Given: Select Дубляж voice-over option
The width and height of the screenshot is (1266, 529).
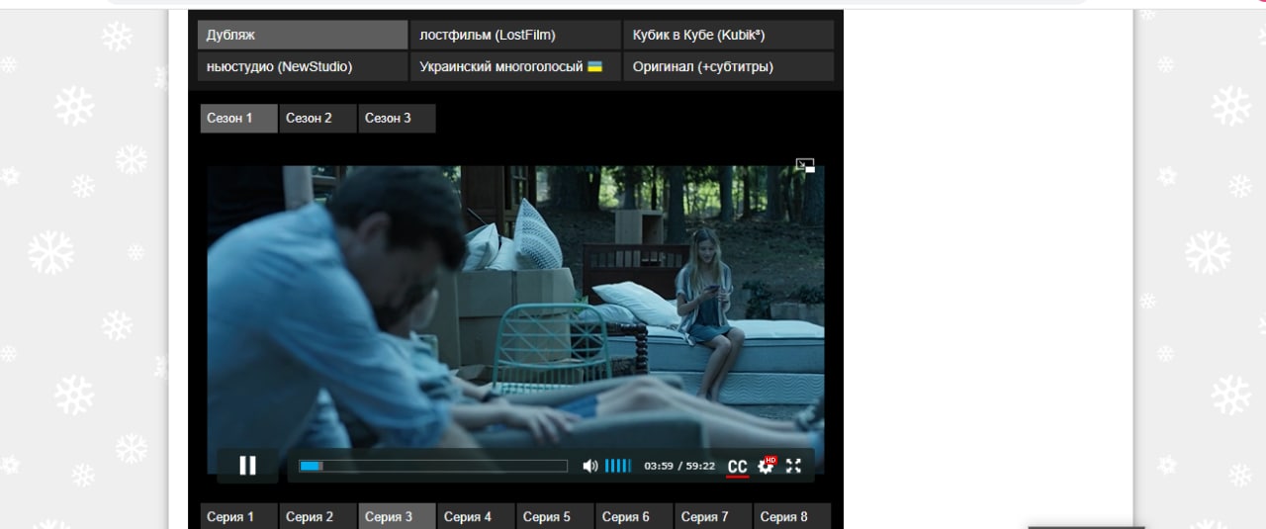Looking at the screenshot, I should coord(303,35).
